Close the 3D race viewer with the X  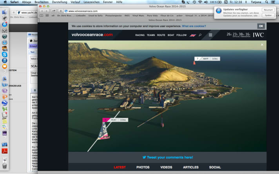262,45
